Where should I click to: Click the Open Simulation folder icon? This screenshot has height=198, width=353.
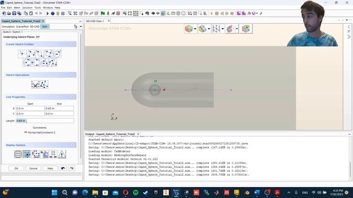9,13
